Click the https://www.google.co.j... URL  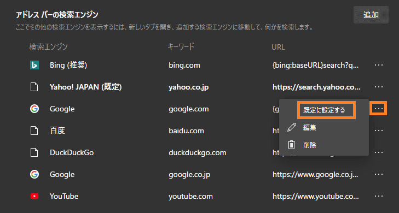[x=315, y=175]
